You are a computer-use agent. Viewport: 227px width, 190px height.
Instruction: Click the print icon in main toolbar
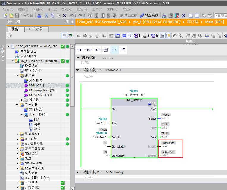click(39, 15)
